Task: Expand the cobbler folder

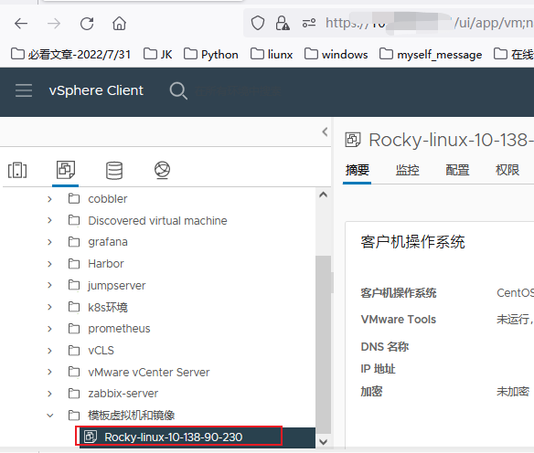Action: point(49,199)
